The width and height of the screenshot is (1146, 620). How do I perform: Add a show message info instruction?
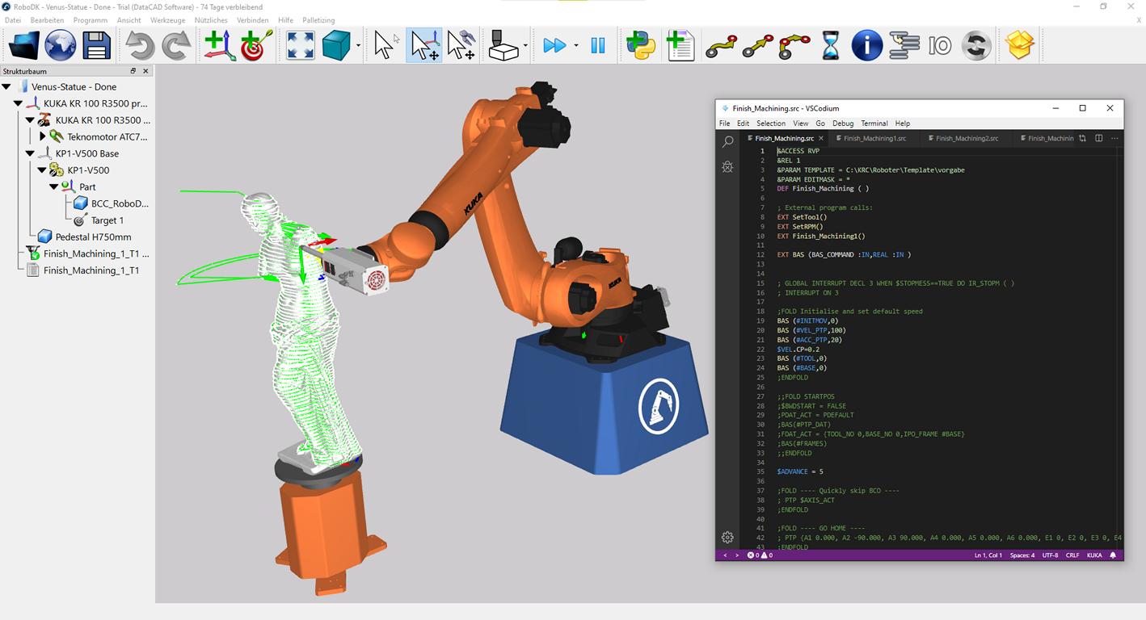pos(866,45)
